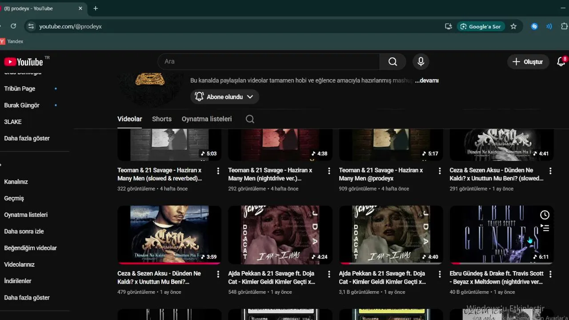Open Beğendiğim videolar in sidebar

coord(31,248)
